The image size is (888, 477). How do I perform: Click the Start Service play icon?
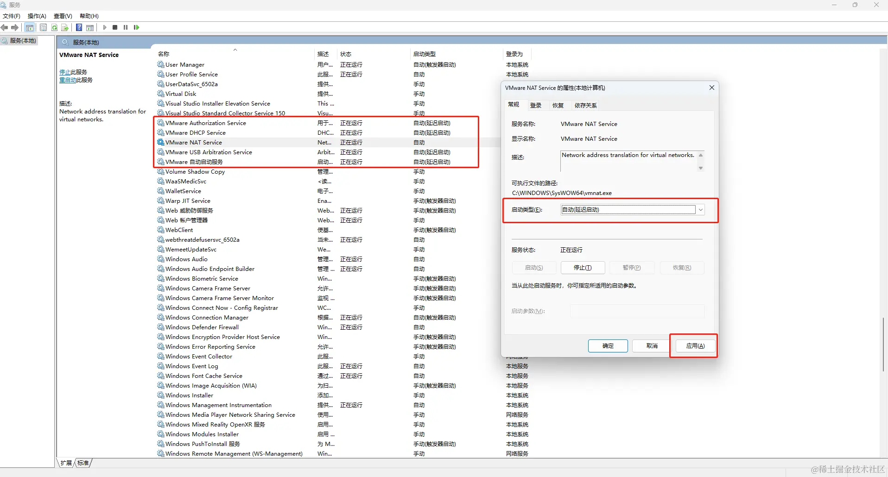(x=105, y=27)
